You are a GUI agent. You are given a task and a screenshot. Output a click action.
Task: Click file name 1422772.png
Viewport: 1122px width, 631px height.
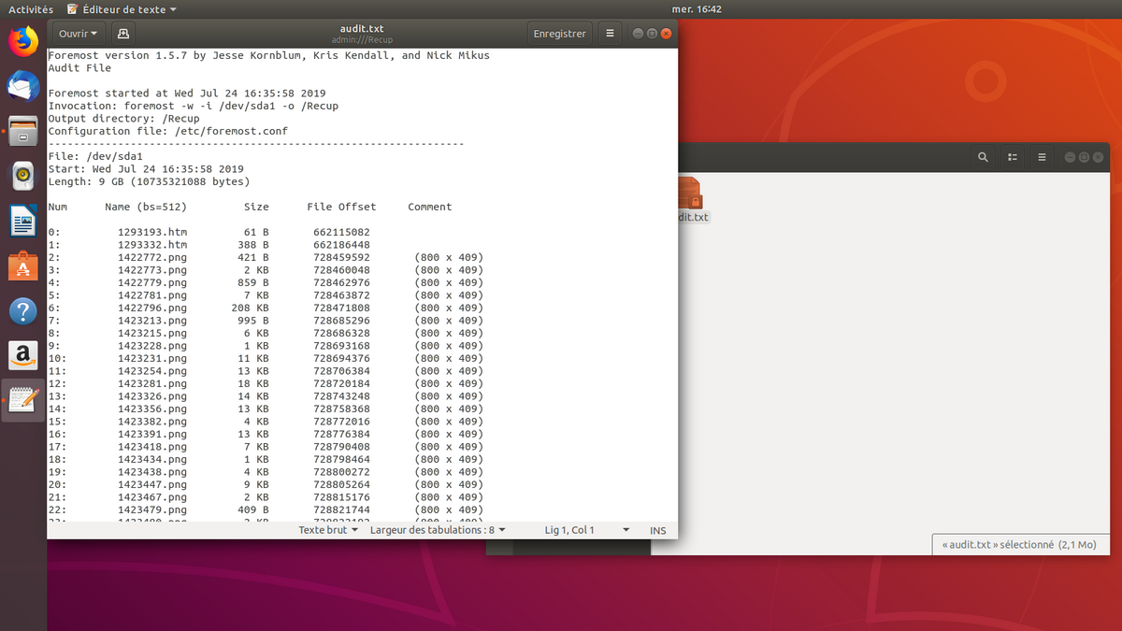(x=152, y=257)
